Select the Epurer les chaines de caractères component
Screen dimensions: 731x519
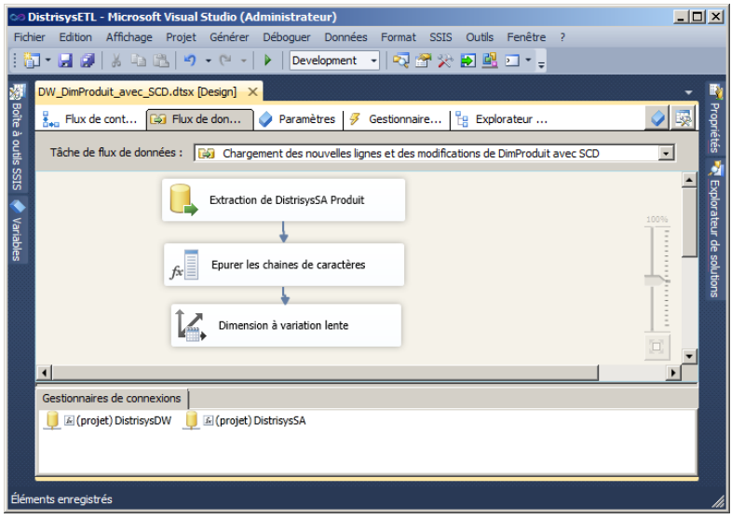[283, 265]
